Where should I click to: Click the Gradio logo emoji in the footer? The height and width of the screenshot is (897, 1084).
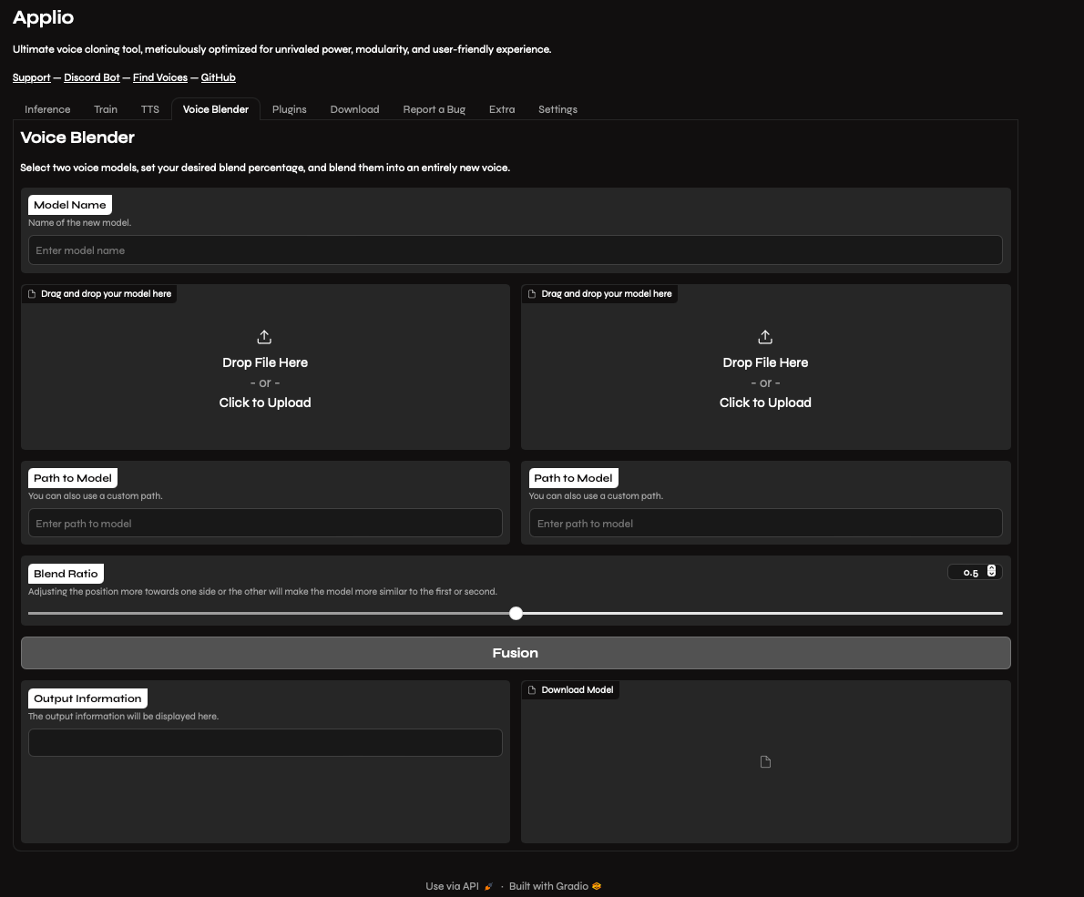pos(596,885)
